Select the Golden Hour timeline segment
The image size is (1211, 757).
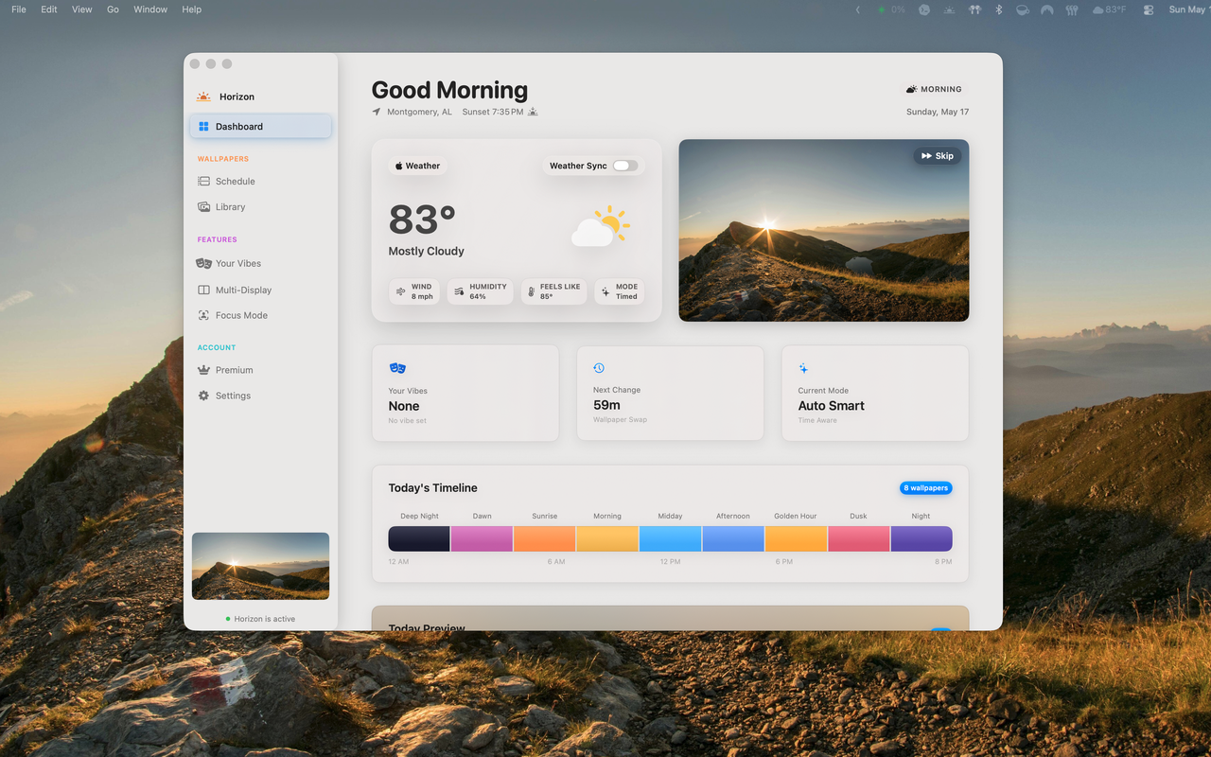tap(796, 538)
